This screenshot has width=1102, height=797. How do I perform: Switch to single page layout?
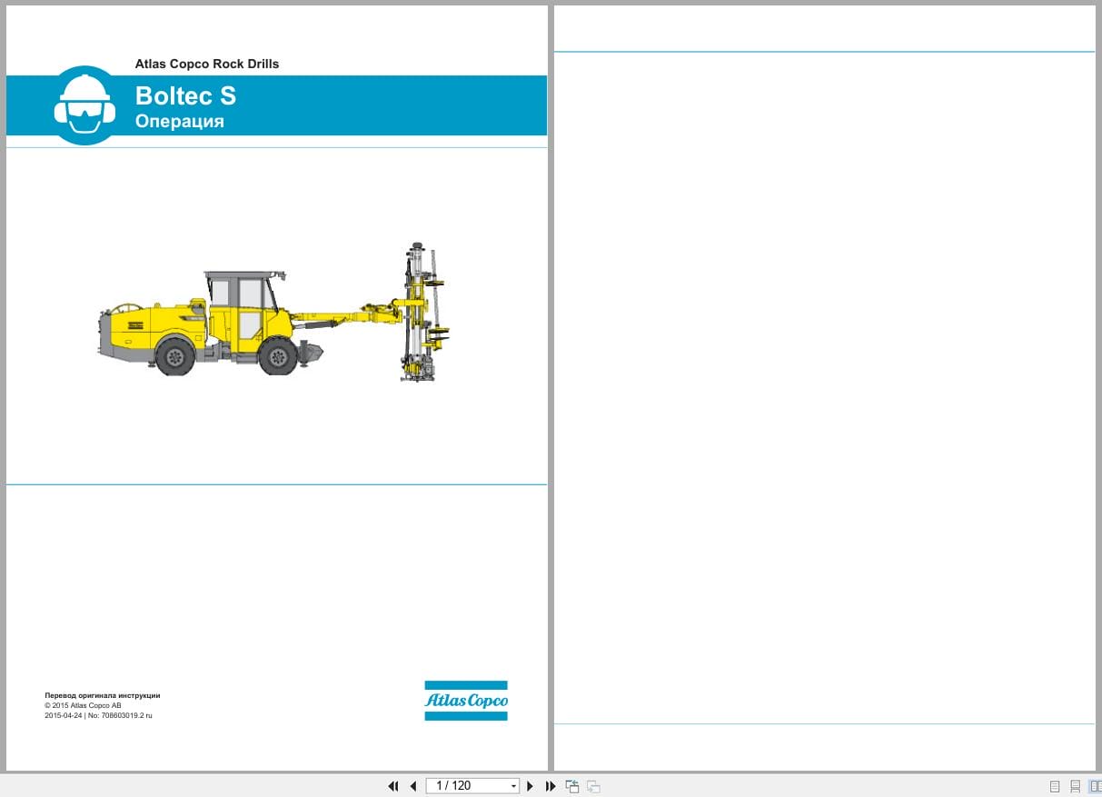[1055, 786]
